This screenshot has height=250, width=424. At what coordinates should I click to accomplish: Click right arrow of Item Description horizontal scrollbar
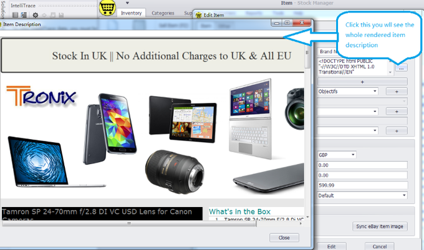(301, 224)
